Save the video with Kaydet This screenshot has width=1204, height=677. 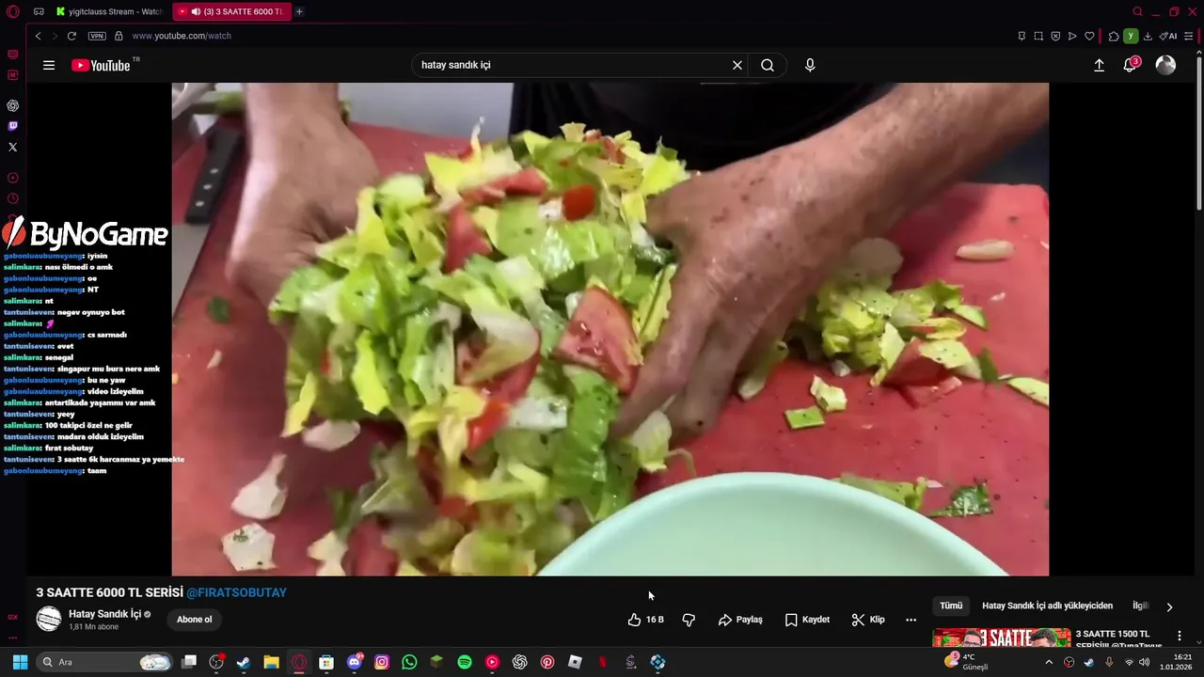807,620
